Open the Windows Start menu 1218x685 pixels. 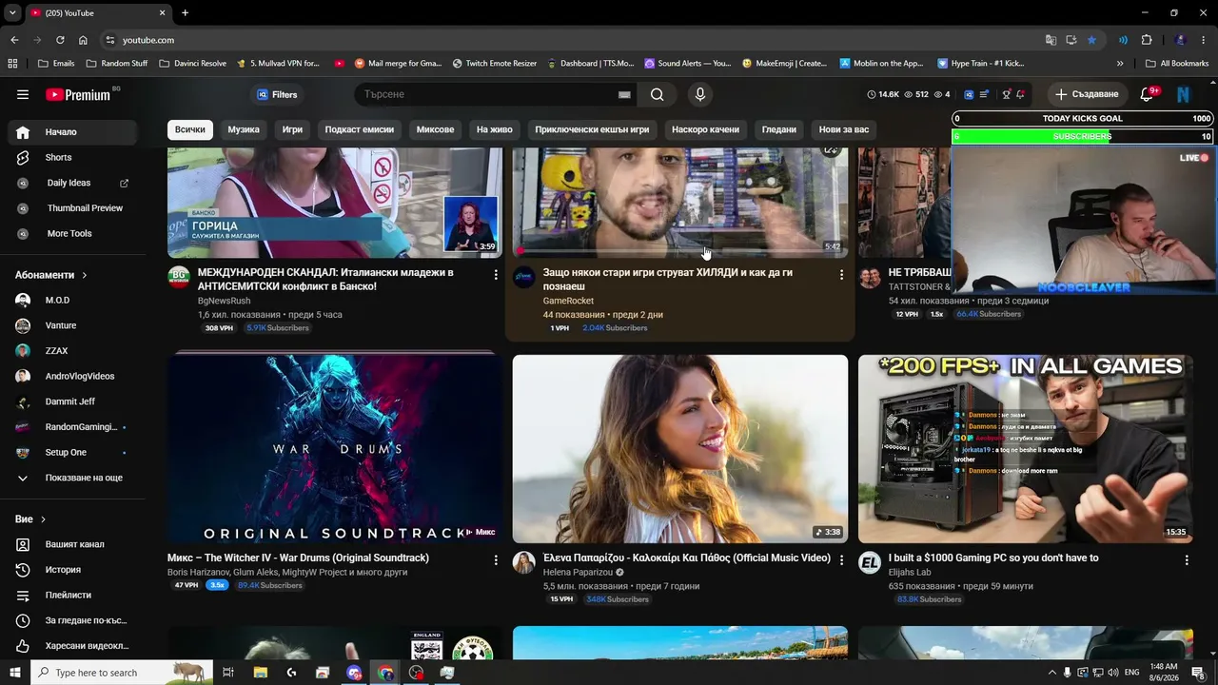coord(14,673)
